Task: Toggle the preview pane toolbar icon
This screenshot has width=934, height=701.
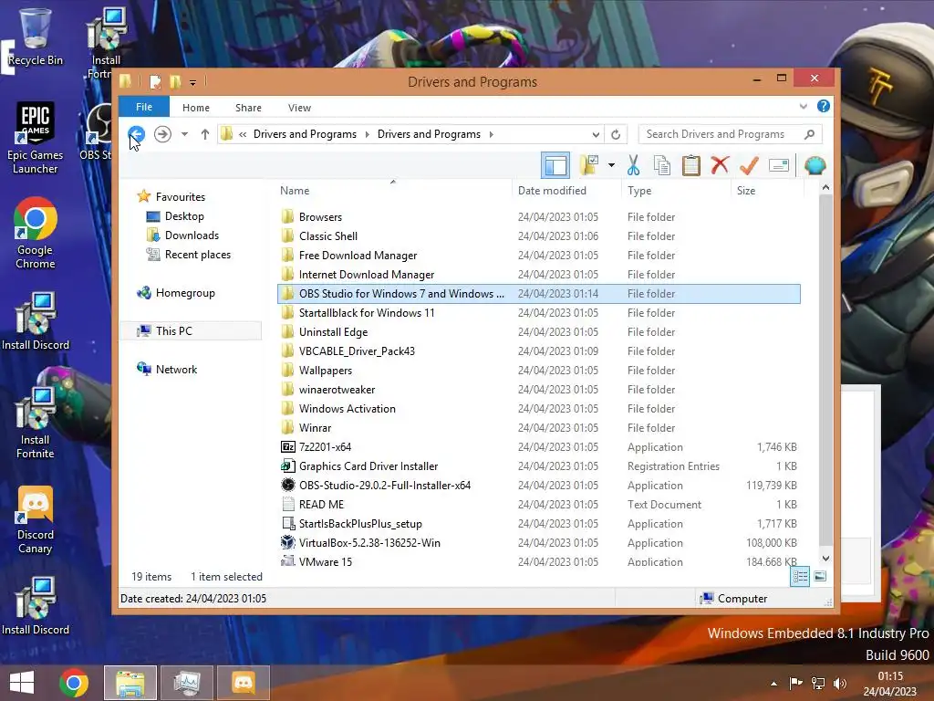Action: click(x=555, y=166)
